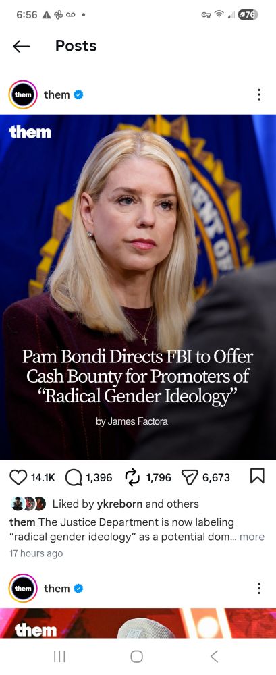Tap the back arrow beside Posts
This screenshot has height=675, width=276.
coord(21,46)
